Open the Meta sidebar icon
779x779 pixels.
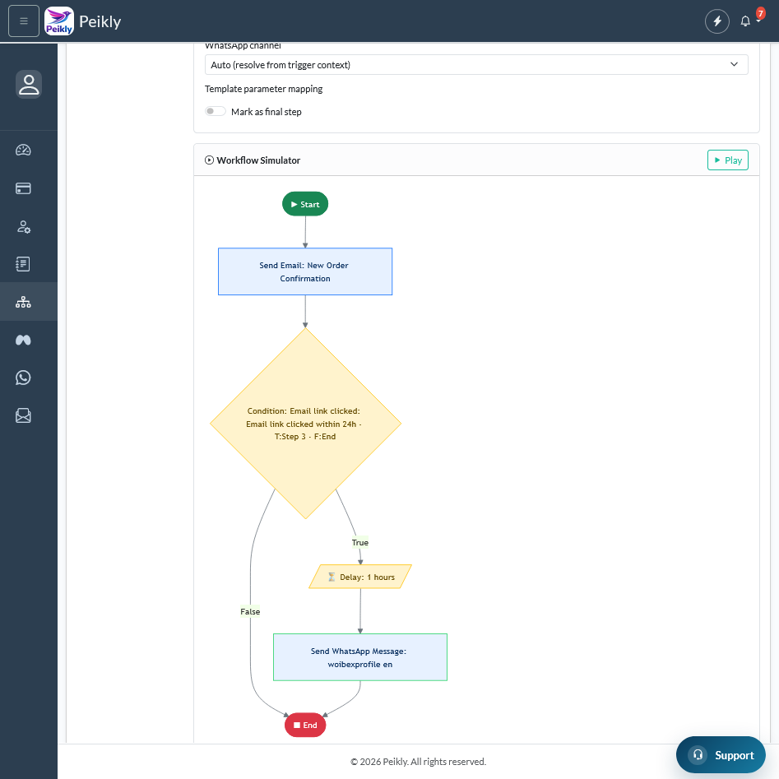[x=23, y=340]
